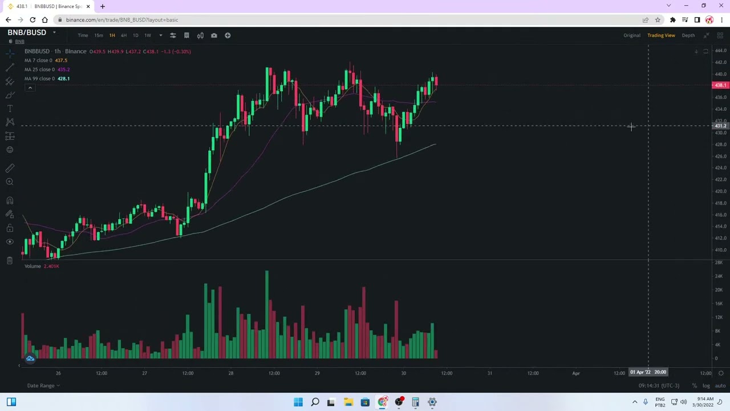The image size is (730, 411).
Task: Switch to the 15m interval
Action: [x=99, y=35]
